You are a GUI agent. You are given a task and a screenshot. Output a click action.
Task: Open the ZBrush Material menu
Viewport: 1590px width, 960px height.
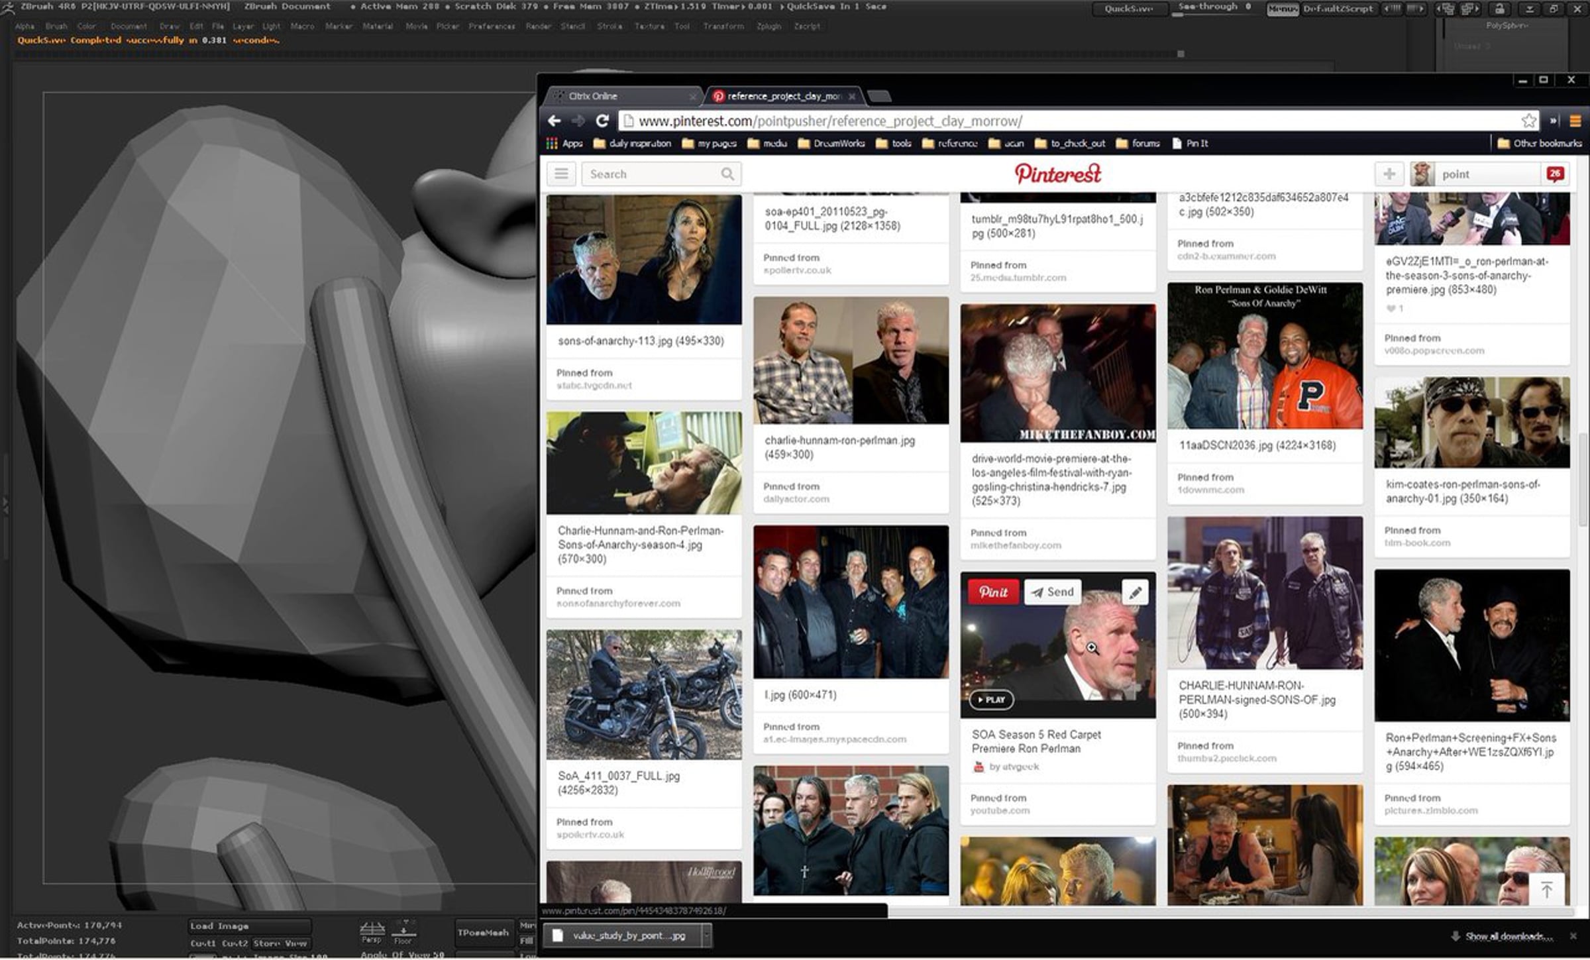click(378, 27)
